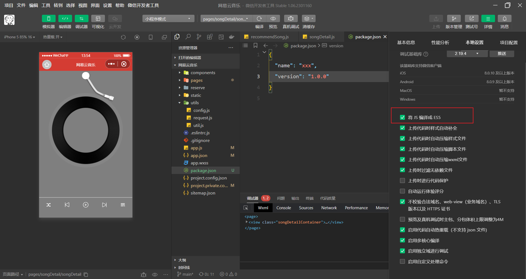Screen dimensions: 526x279
Task: Toggle the 编辑器 editor panel button
Action: pyautogui.click(x=65, y=19)
